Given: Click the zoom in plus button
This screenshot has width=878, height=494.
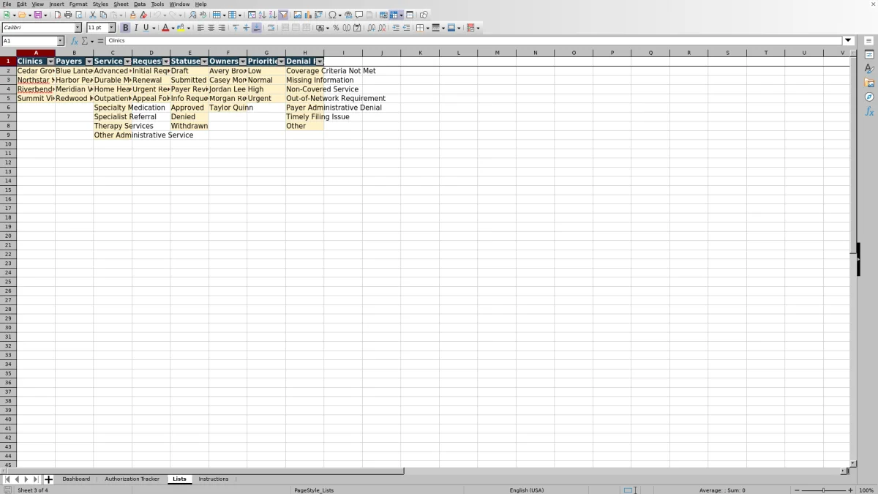Looking at the screenshot, I should tap(850, 490).
